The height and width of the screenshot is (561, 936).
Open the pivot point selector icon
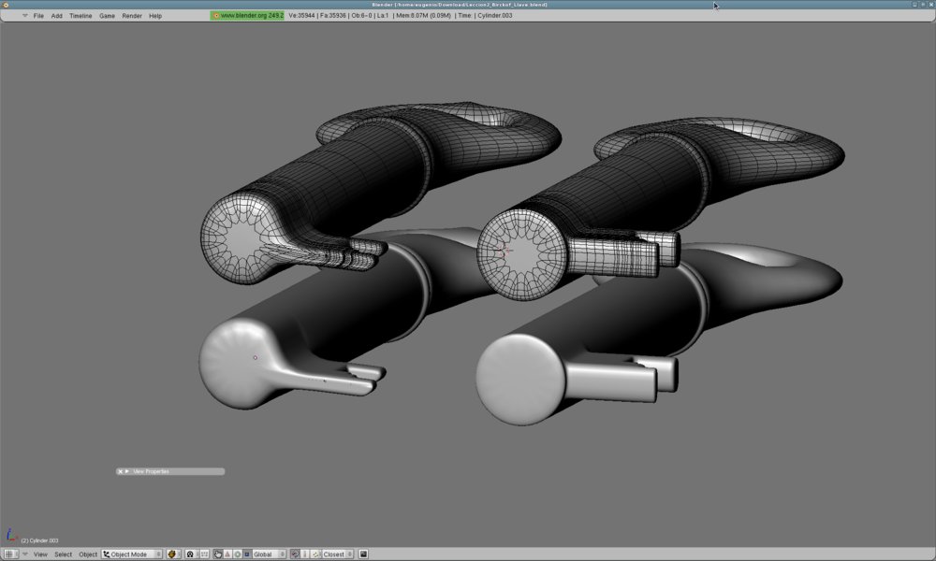[192, 554]
